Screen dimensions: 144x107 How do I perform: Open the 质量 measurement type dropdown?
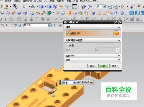coord(74,82)
